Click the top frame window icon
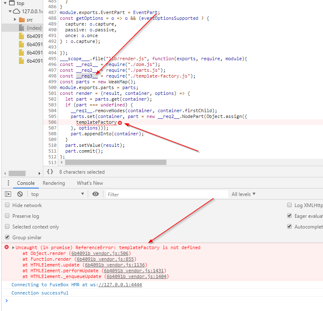Screen dimensions: 323x311 click(12, 3)
